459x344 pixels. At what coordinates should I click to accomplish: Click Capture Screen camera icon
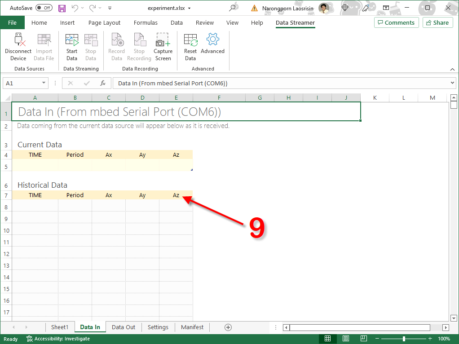click(163, 40)
